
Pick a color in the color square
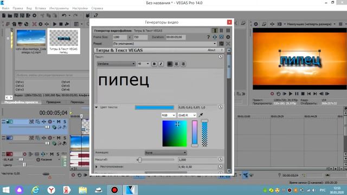pyautogui.click(x=175, y=134)
